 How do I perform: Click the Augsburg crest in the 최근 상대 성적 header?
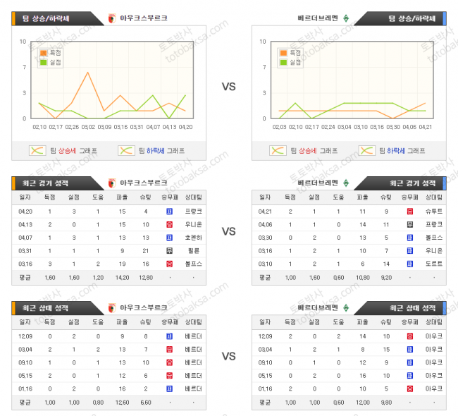coord(111,307)
